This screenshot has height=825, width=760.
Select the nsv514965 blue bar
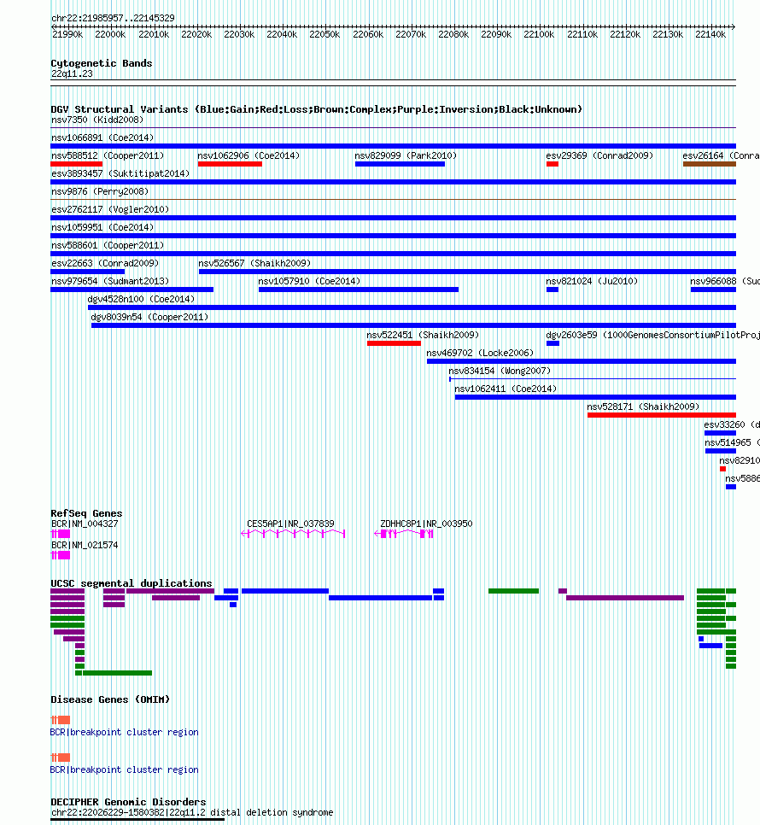tap(721, 451)
